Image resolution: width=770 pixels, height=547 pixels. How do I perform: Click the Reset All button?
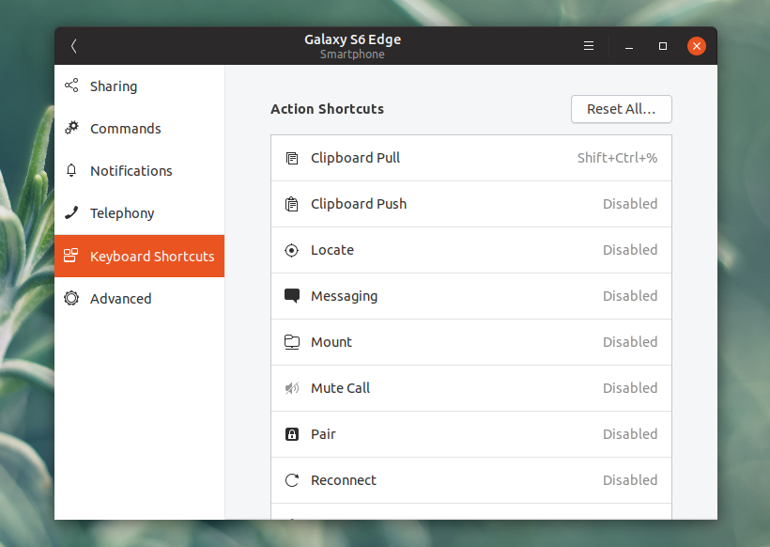[x=621, y=109]
